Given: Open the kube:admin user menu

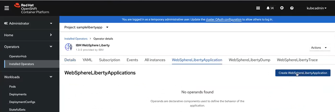Looking at the screenshot, I should [x=317, y=8].
